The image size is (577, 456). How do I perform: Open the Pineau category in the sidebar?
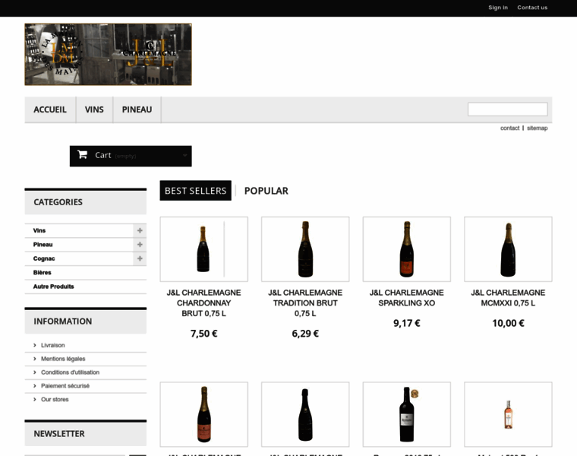point(43,245)
